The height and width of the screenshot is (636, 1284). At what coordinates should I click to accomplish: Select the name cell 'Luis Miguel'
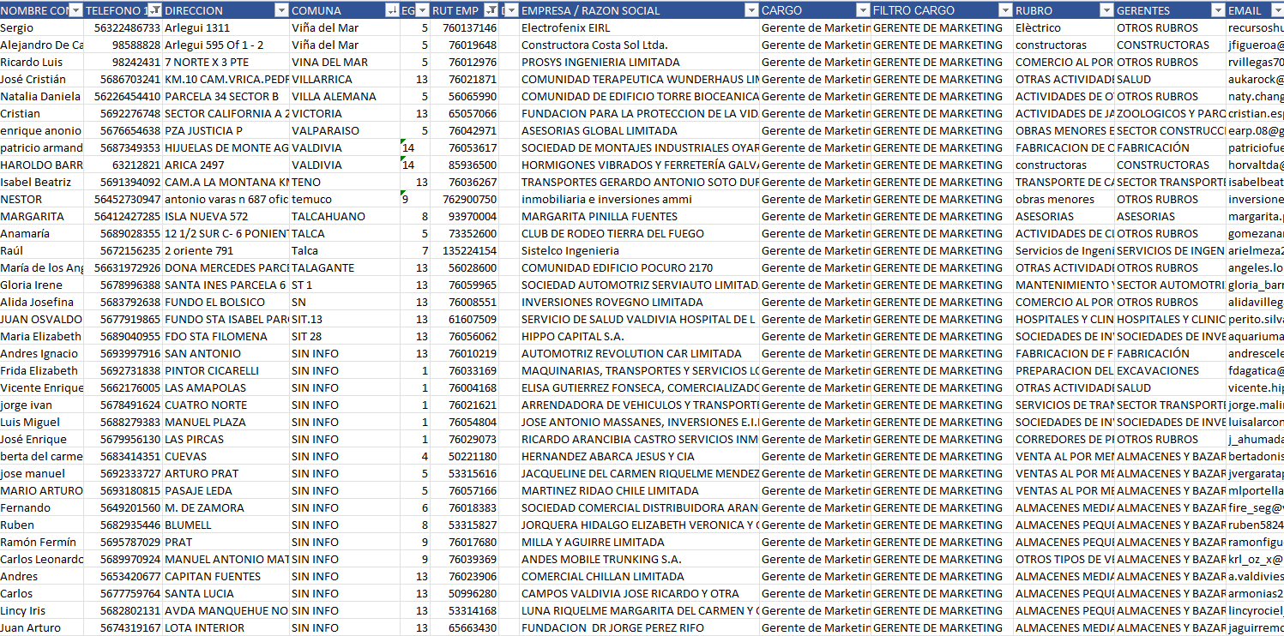(x=42, y=422)
